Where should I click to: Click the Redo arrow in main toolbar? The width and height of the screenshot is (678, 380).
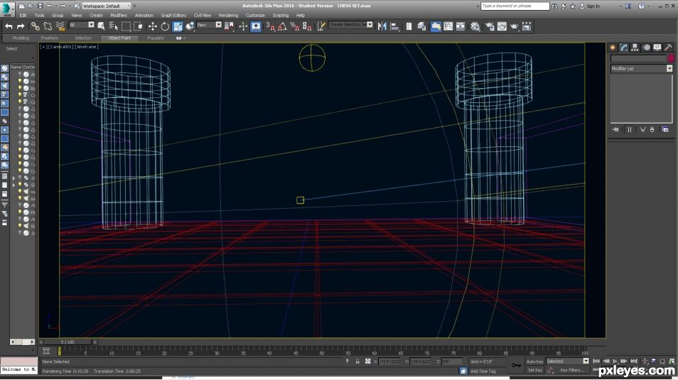click(21, 27)
